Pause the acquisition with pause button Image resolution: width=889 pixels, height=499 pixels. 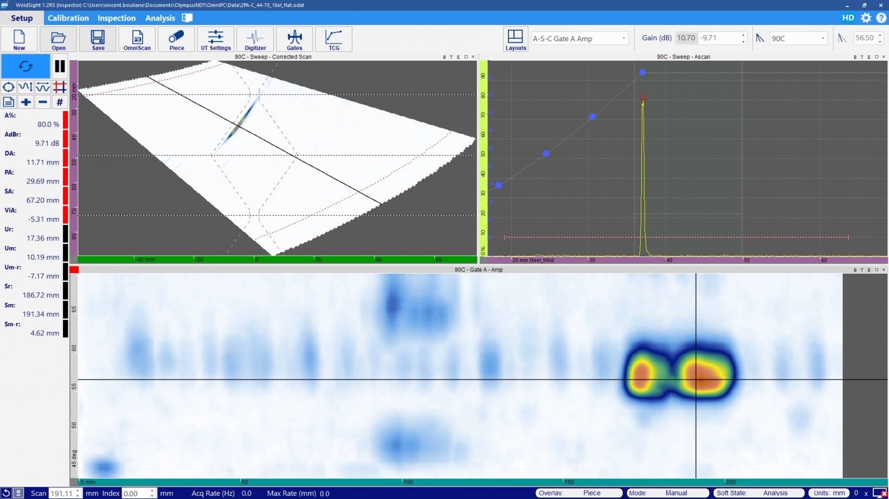click(60, 67)
